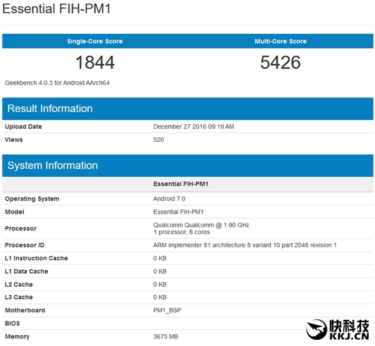
Task: Click the multi-core score value 5426
Action: (x=280, y=62)
